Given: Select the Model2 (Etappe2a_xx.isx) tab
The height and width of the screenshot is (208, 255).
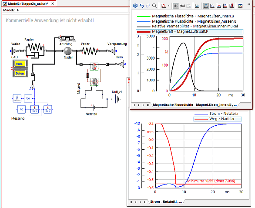Looking at the screenshot, I should [x=28, y=3].
